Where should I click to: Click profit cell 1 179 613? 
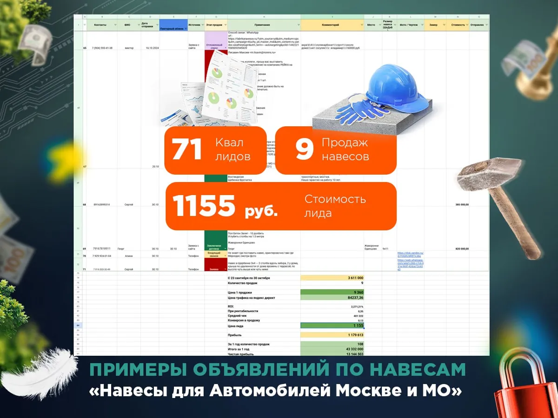[332, 334]
